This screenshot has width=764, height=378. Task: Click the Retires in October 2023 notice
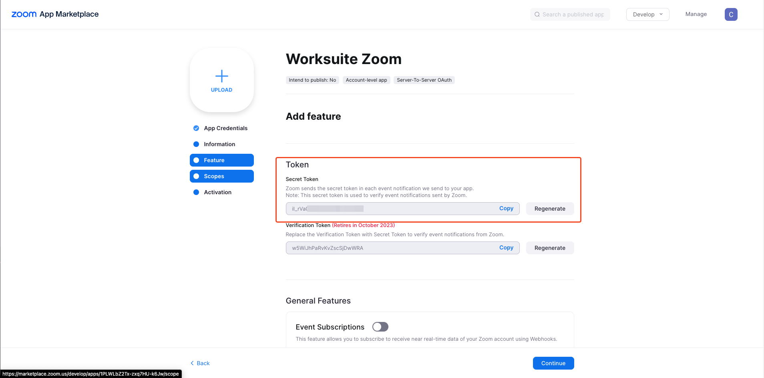point(364,225)
